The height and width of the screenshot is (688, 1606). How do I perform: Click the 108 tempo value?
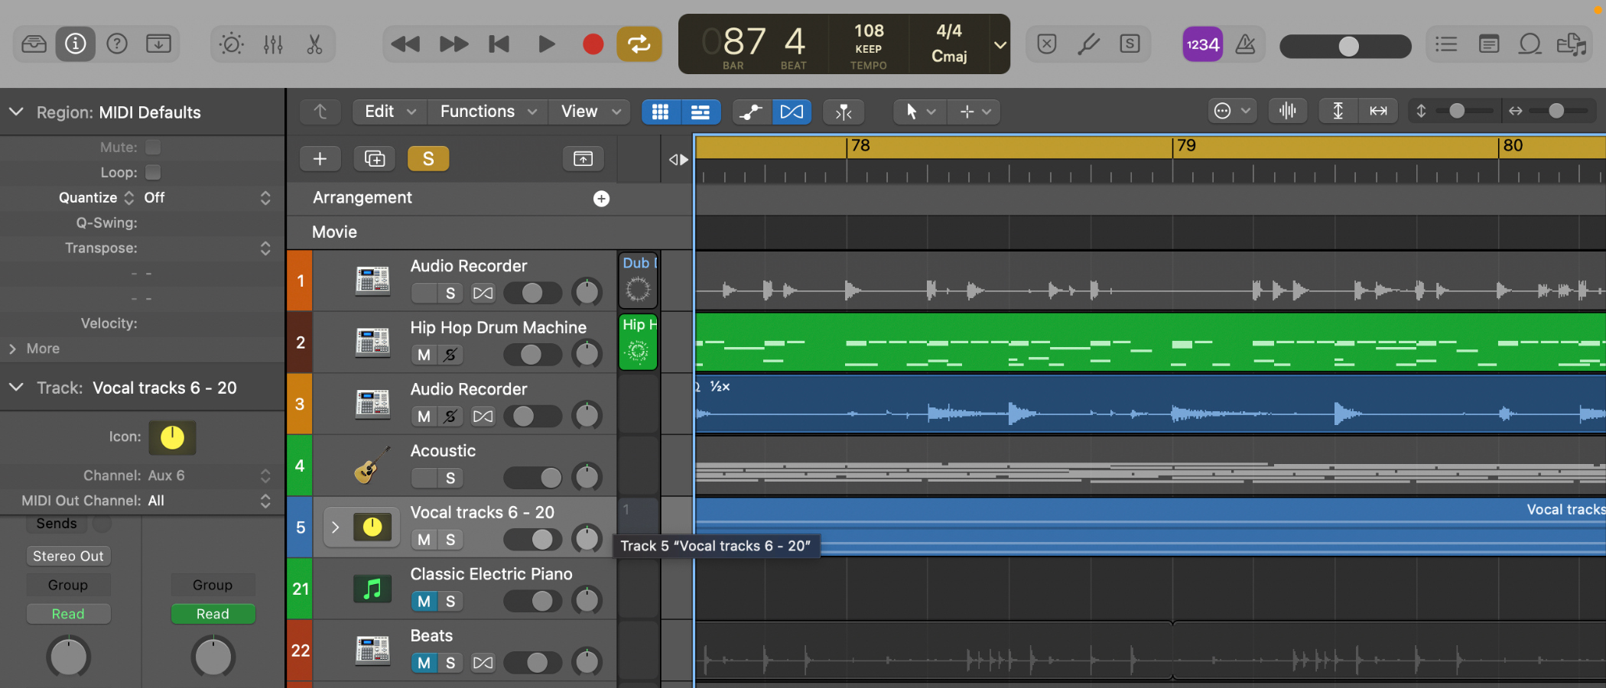[x=869, y=31]
